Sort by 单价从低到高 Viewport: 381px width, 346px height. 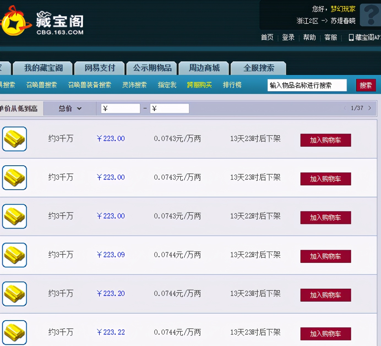pyautogui.click(x=19, y=109)
